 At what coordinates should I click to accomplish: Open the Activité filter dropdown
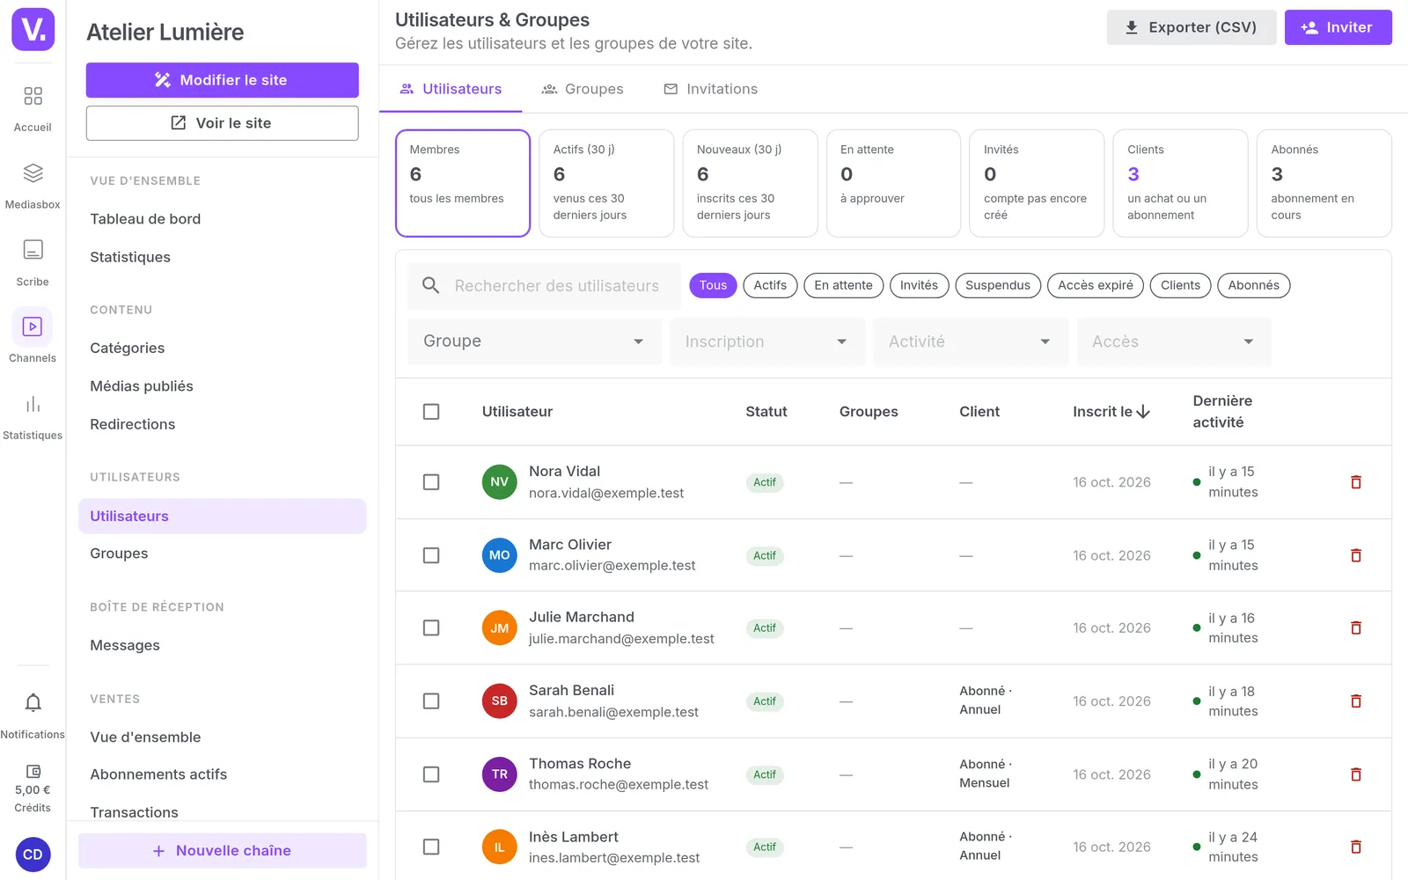click(x=971, y=341)
